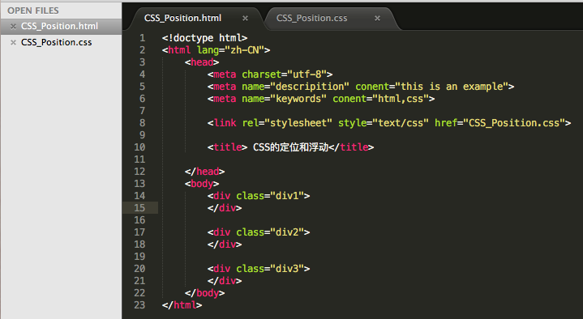This screenshot has width=583, height=319.
Task: Click the closing div tag on line 21
Action: point(225,281)
